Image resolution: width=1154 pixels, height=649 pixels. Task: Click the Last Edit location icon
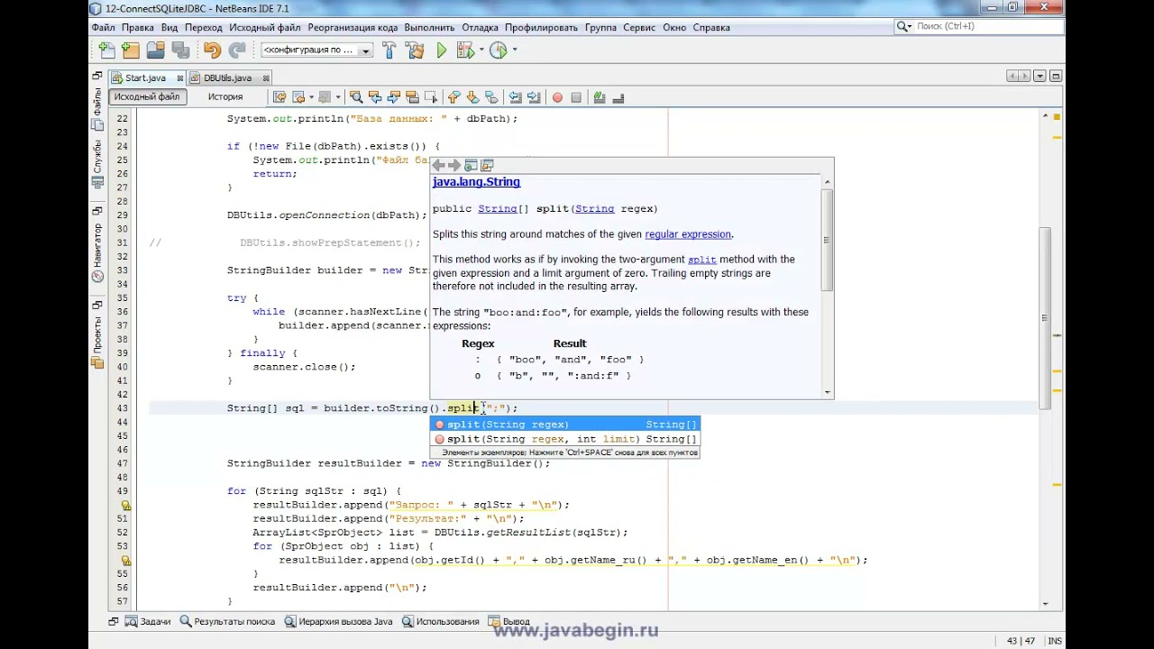(x=279, y=97)
